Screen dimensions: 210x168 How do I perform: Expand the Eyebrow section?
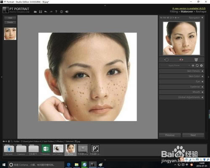tap(181, 87)
